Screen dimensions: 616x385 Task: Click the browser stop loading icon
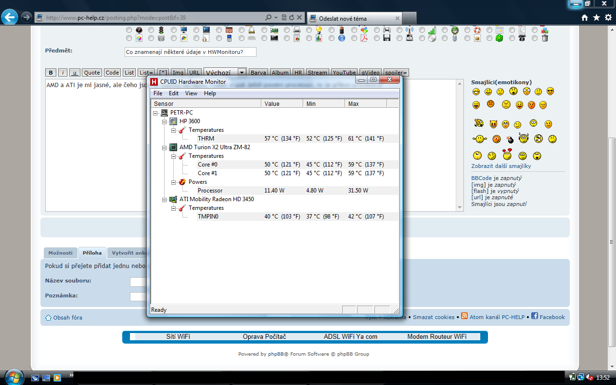(x=299, y=18)
